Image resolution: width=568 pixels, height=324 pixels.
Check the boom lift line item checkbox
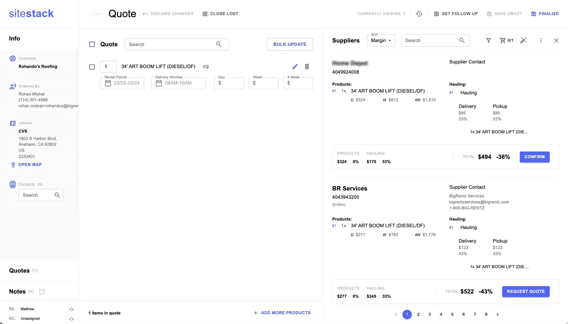tap(92, 67)
